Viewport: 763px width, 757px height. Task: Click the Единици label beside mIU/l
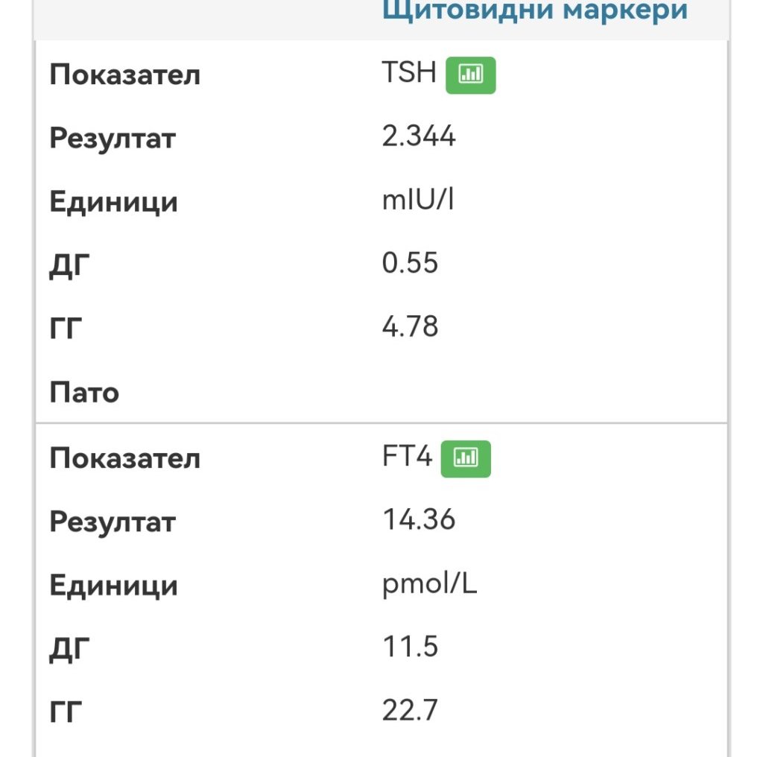click(x=113, y=203)
